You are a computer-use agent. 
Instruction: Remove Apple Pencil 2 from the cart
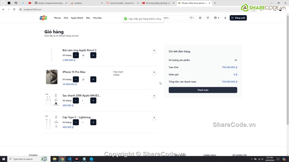154,50
